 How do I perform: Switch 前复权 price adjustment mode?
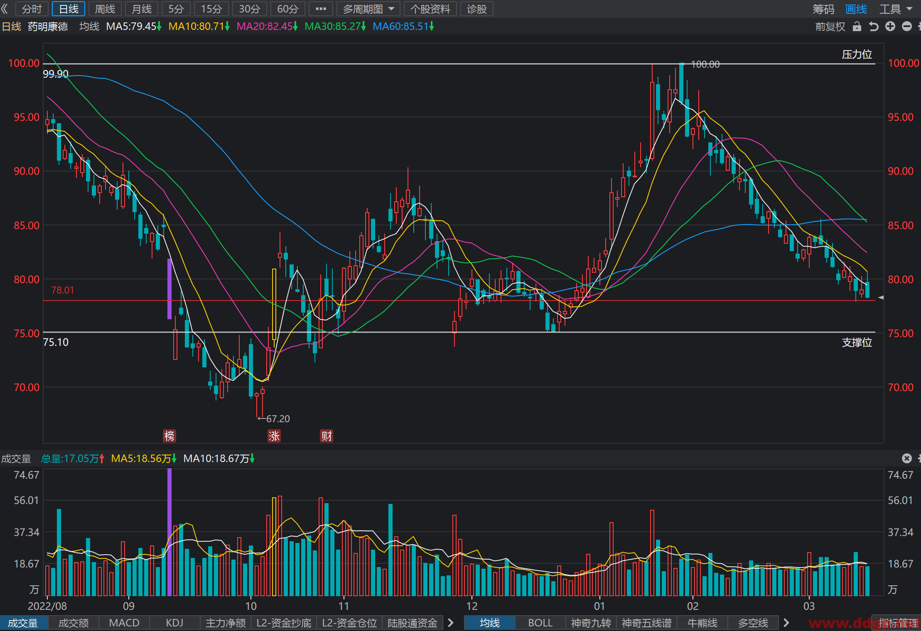[830, 27]
